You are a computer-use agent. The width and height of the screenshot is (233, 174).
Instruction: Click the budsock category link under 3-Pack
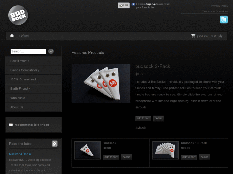point(140,128)
